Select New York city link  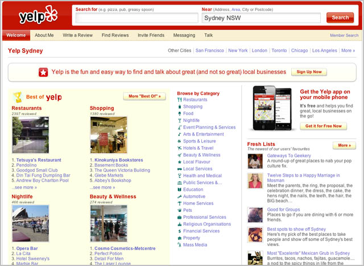[238, 51]
